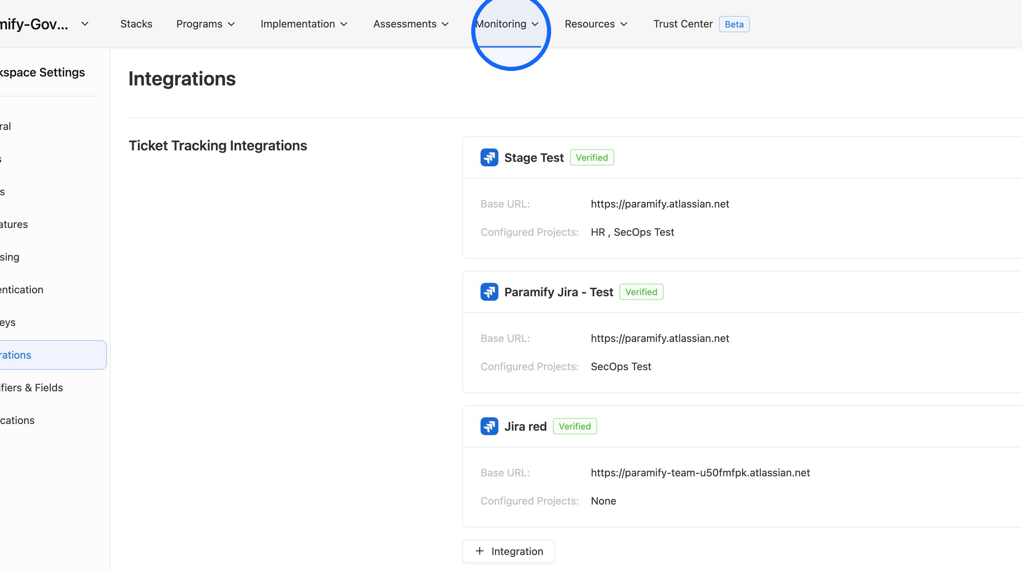1022x571 pixels.
Task: Click 'HR , SecOps Test' configured projects value
Action: tap(632, 232)
